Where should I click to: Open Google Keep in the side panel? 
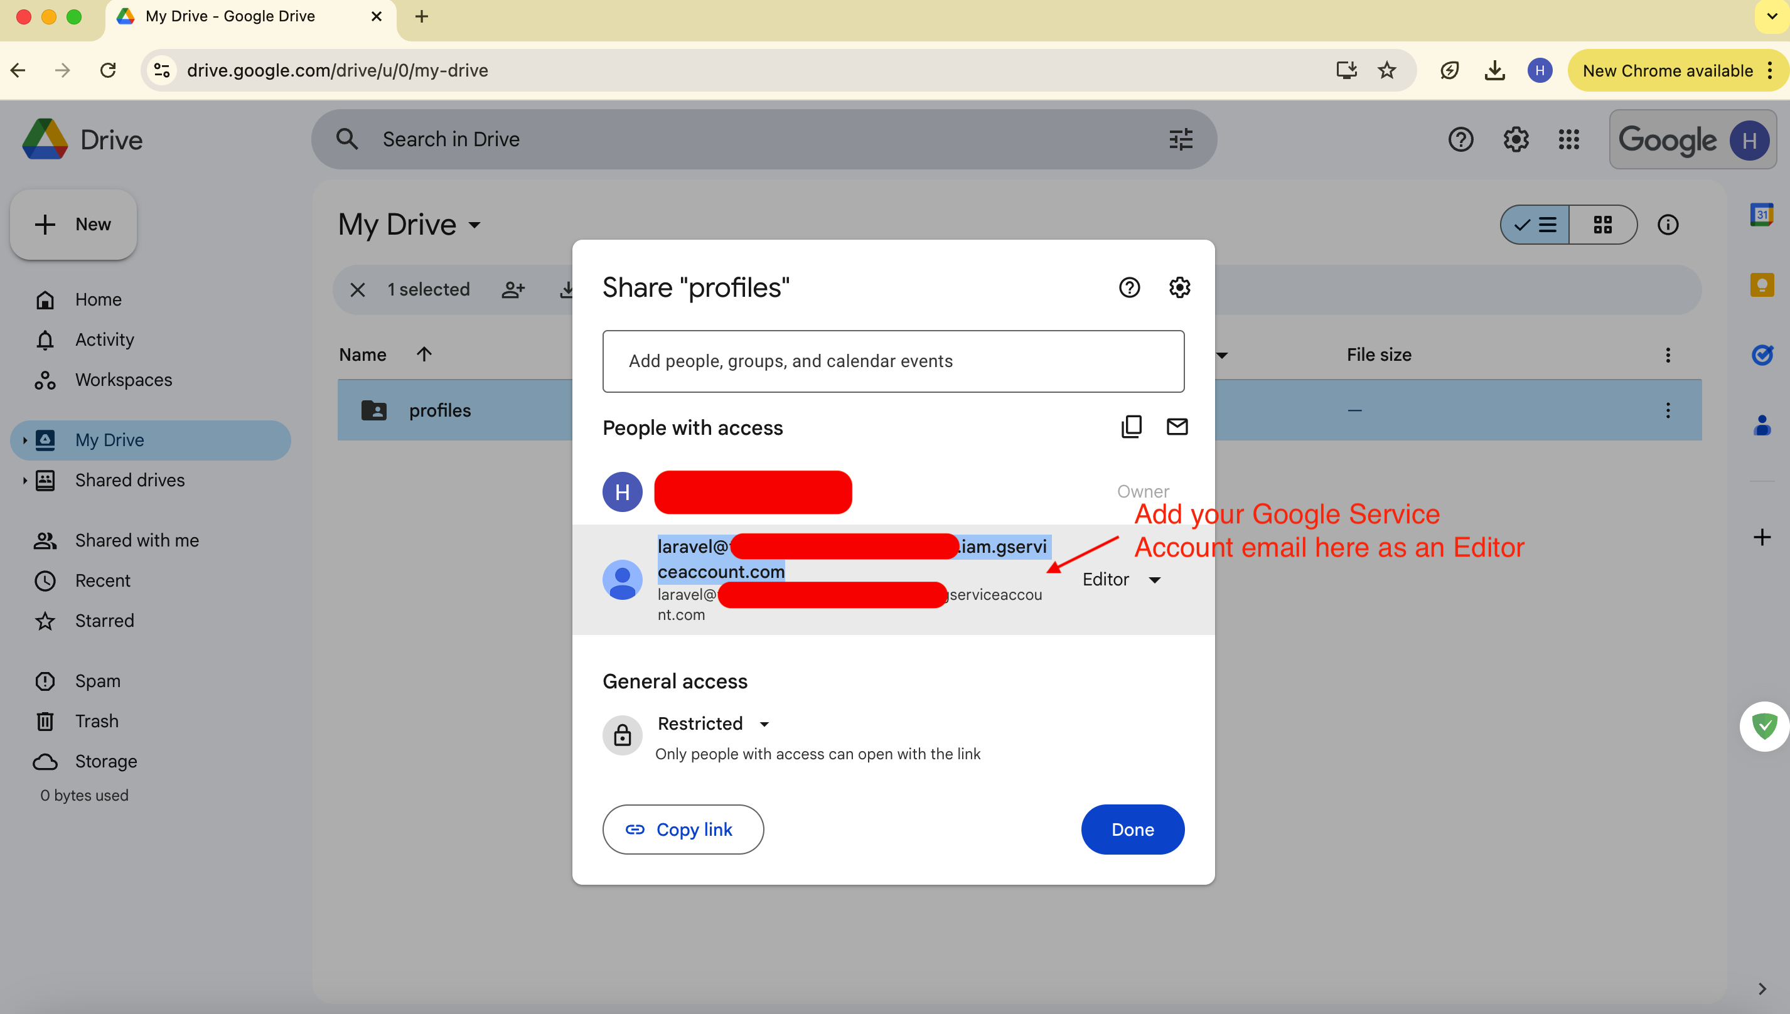1762,285
